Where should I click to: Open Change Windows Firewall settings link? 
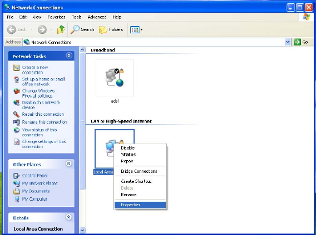(x=38, y=93)
